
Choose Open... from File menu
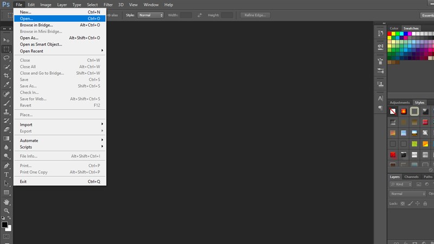coord(60,18)
